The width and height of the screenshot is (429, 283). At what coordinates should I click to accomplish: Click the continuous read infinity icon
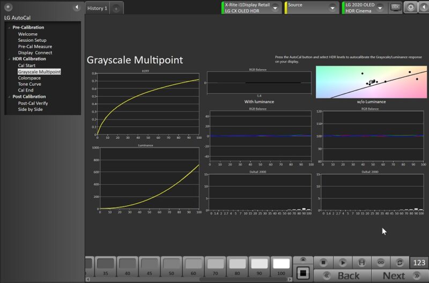[380, 263]
